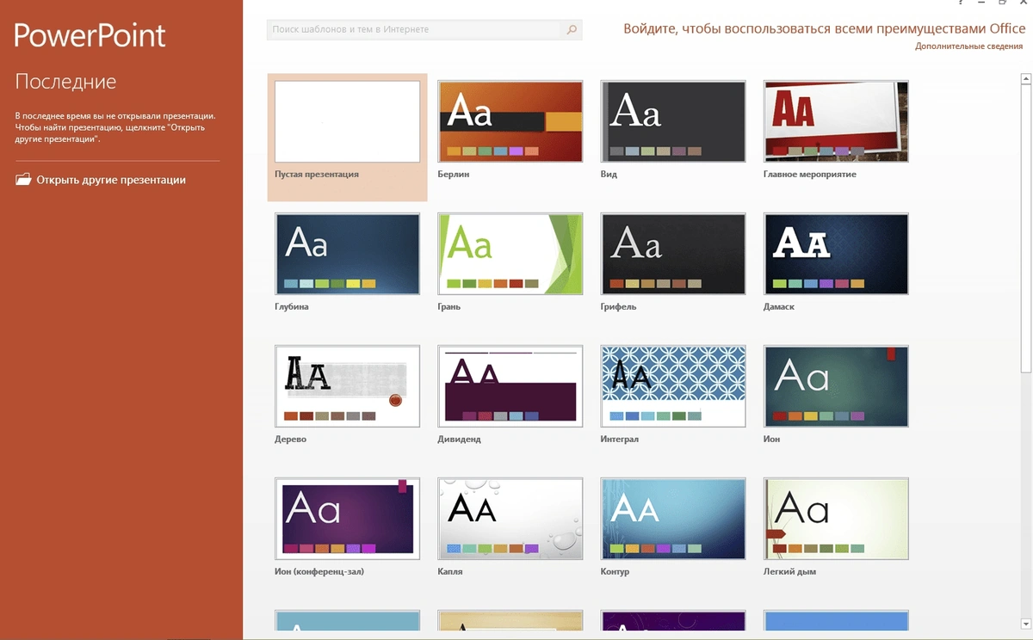Pick the Капля theme thumbnail
Screen dimensions: 1033x640
coord(510,519)
